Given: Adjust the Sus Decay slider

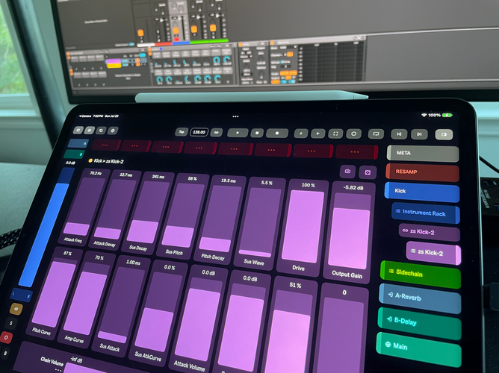Looking at the screenshot, I should (x=149, y=212).
